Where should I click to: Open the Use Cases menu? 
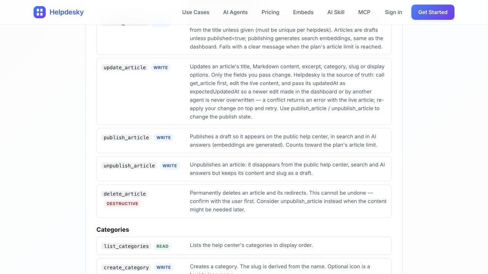click(196, 12)
